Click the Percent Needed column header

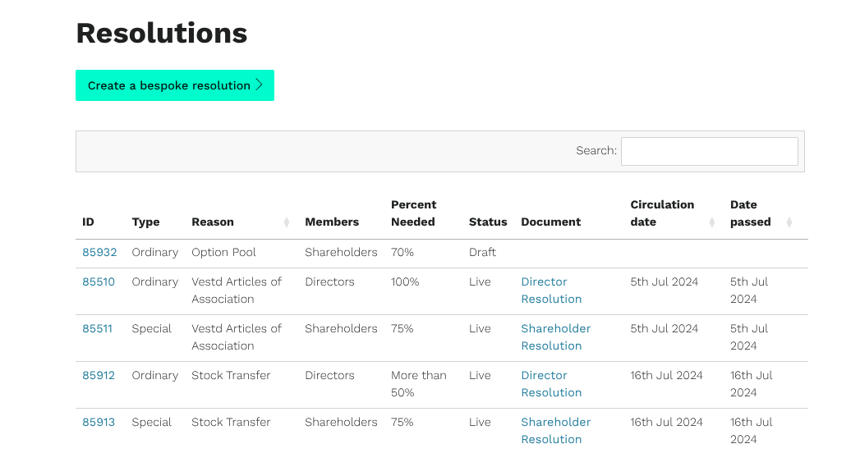[x=413, y=213]
